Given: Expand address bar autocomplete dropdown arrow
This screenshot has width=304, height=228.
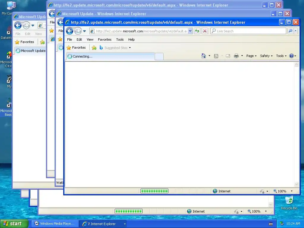Looking at the screenshot, I should 190,31.
